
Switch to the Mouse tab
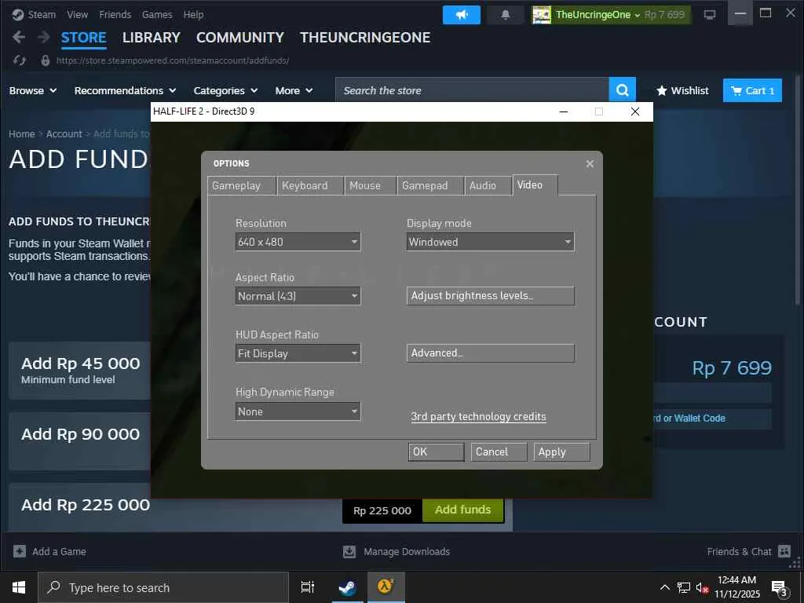point(371,185)
